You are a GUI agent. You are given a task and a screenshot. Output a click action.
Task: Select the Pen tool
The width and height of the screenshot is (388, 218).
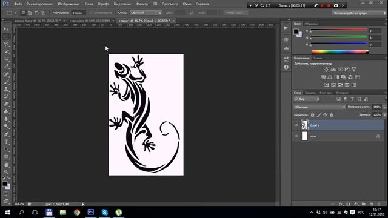[6, 134]
